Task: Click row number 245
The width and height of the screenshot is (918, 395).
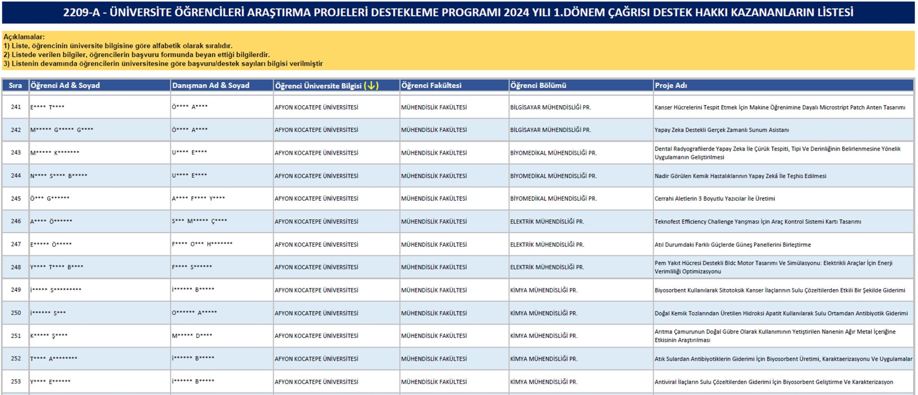Action: click(16, 198)
